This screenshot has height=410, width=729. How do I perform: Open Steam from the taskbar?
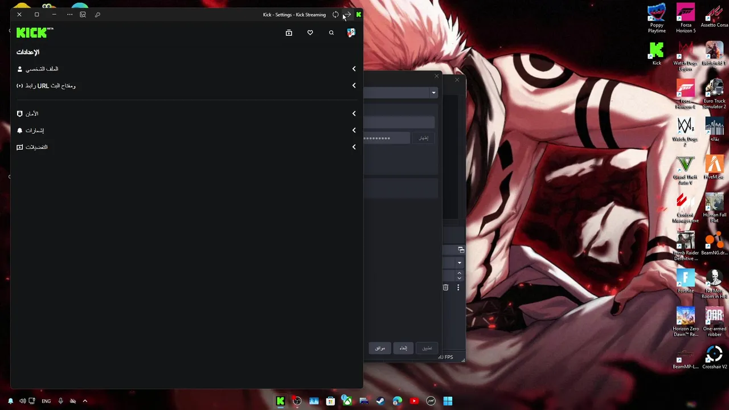tap(380, 401)
